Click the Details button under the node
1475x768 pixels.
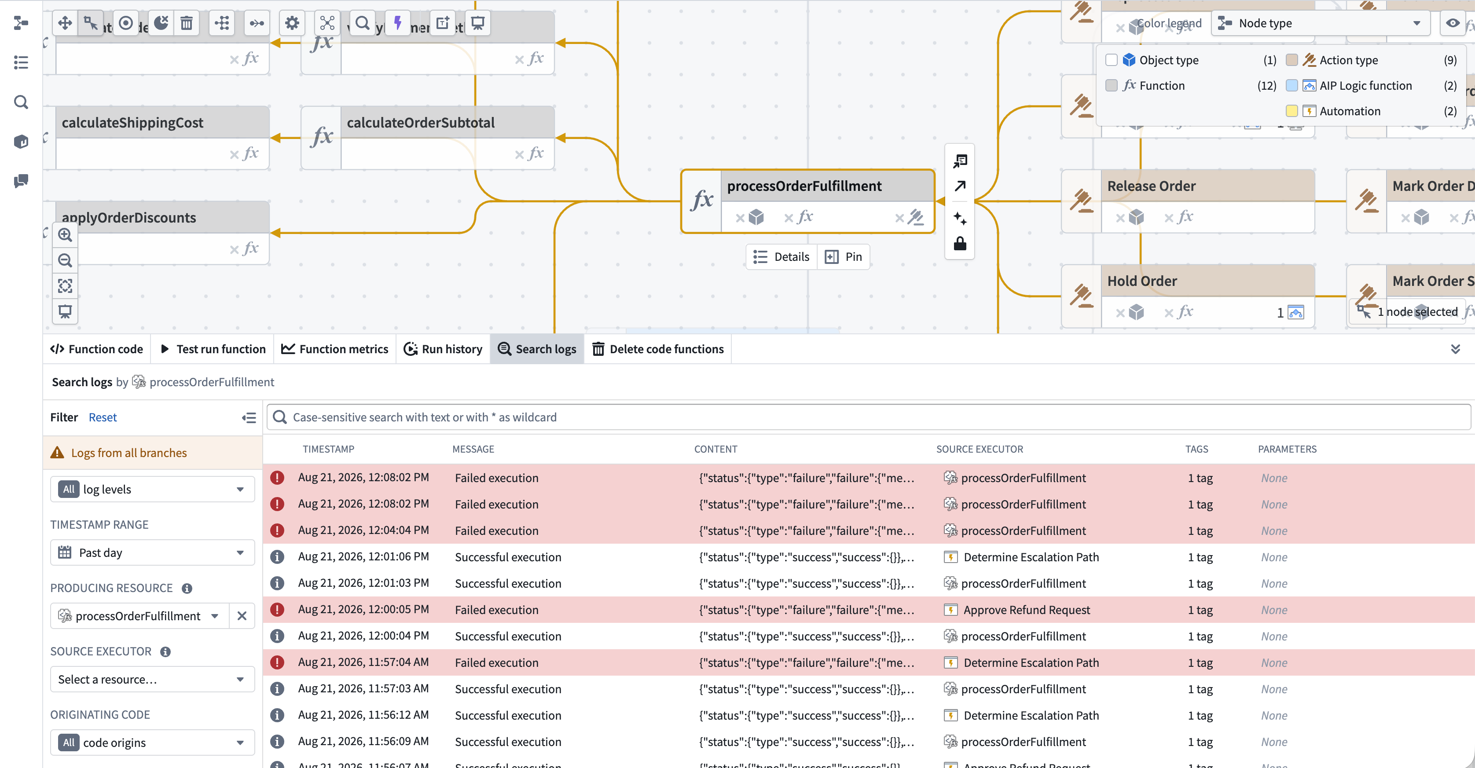(x=782, y=257)
